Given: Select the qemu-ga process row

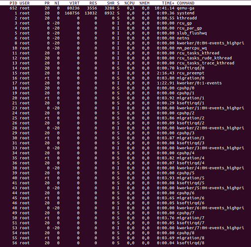Looking at the screenshot, I should [x=125, y=8].
